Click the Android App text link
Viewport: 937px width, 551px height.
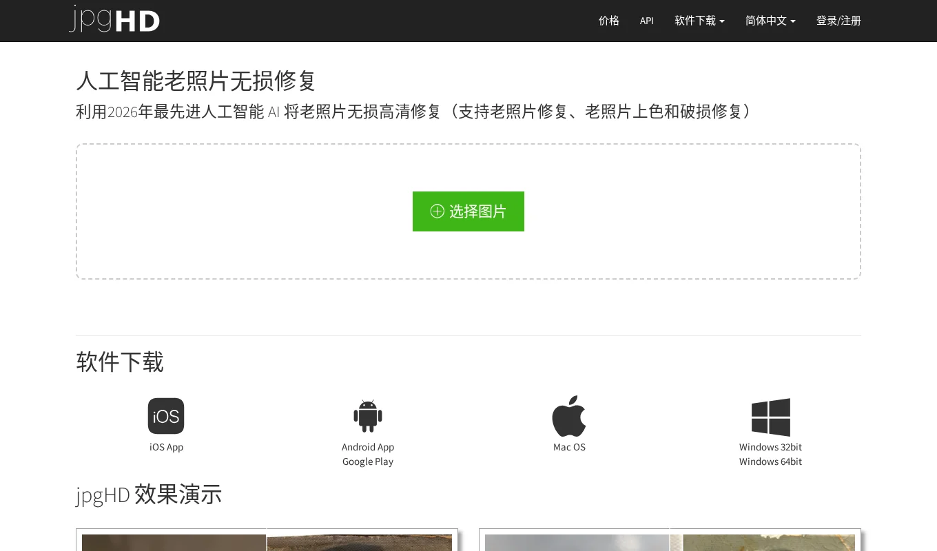coord(368,447)
